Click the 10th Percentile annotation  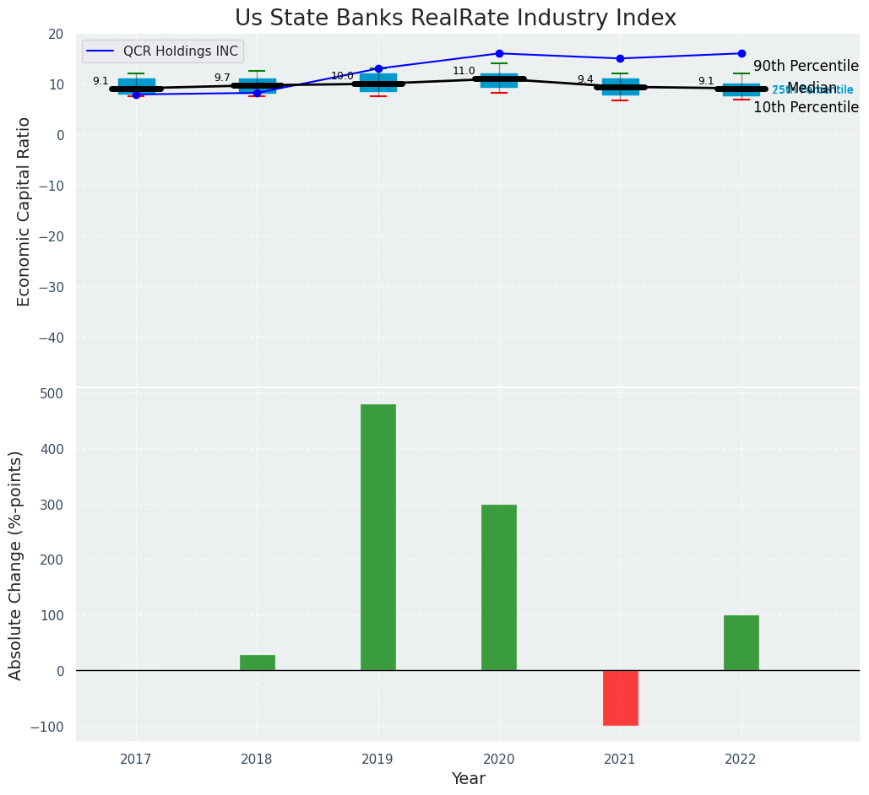(x=805, y=108)
